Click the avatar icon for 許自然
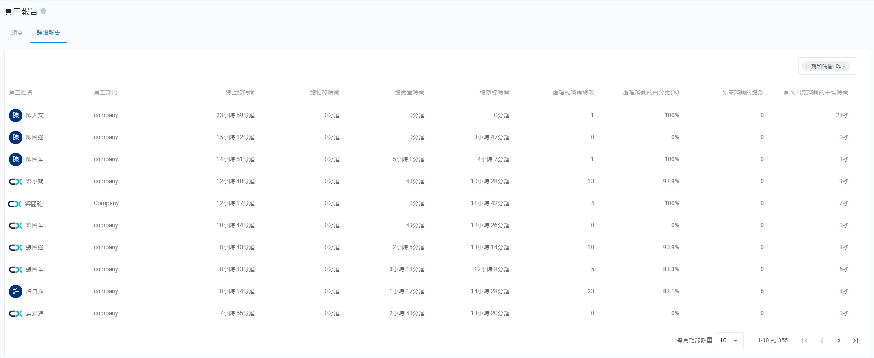 [16, 291]
